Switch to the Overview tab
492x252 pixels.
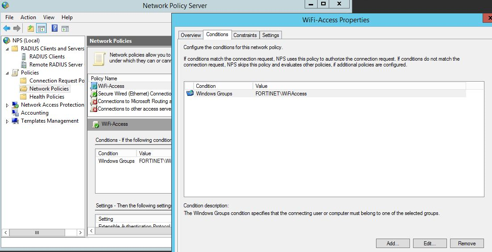(191, 35)
